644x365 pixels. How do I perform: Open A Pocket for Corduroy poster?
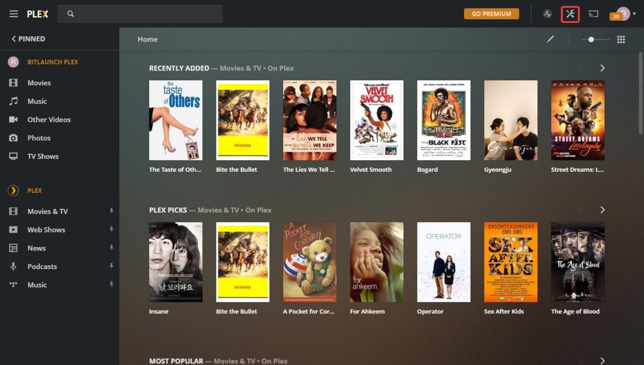coord(310,262)
